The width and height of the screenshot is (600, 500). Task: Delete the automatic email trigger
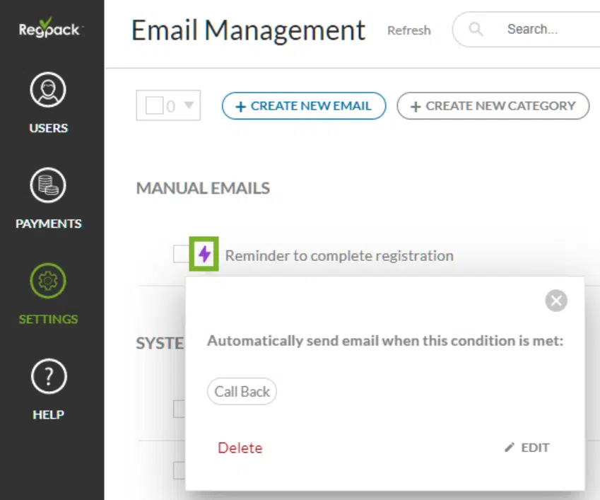click(240, 448)
